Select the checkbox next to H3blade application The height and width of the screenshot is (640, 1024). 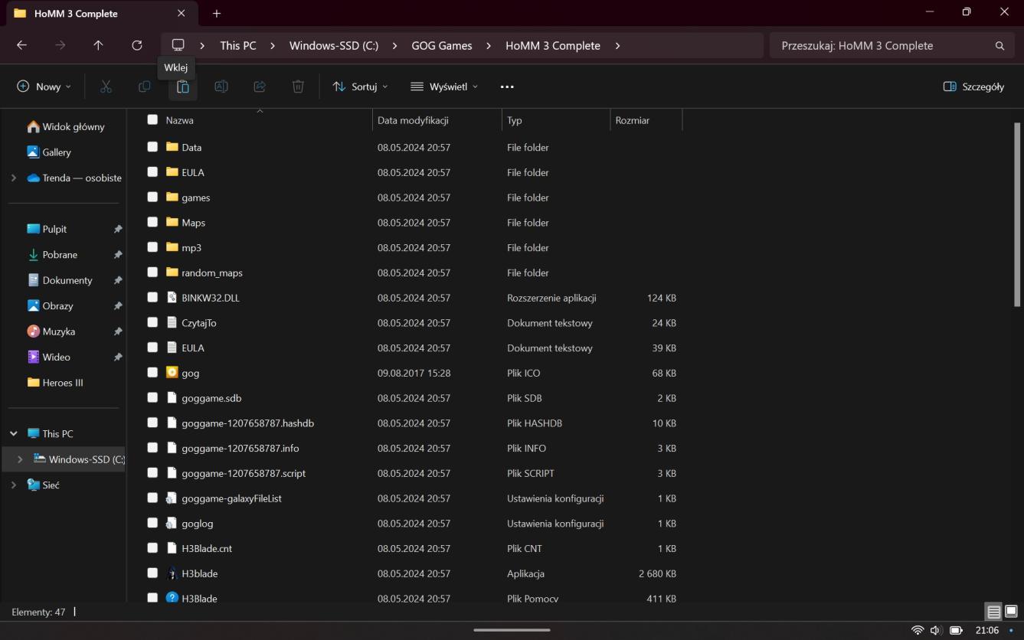pos(152,573)
